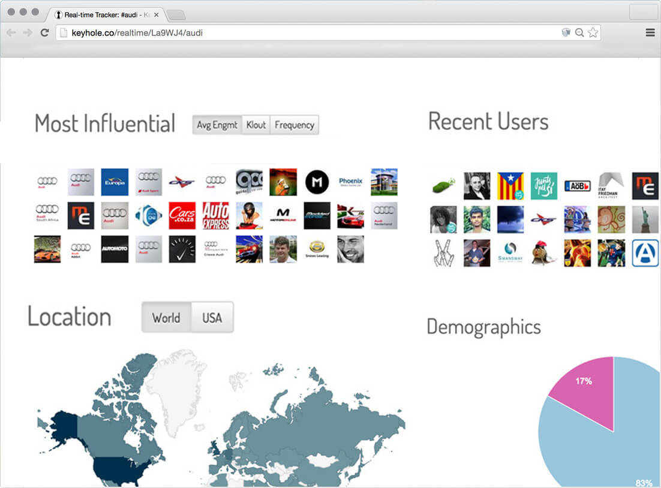Show the World location map
Screen dimensions: 661x488
(167, 317)
